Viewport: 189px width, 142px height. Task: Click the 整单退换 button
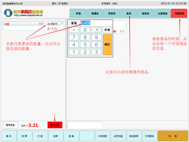11,125
